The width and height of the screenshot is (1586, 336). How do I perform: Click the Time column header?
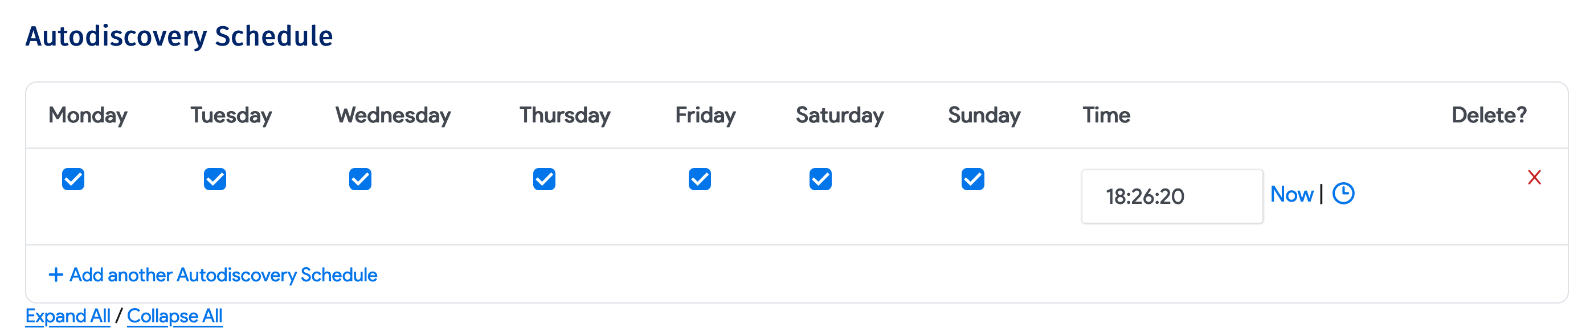pos(1106,114)
